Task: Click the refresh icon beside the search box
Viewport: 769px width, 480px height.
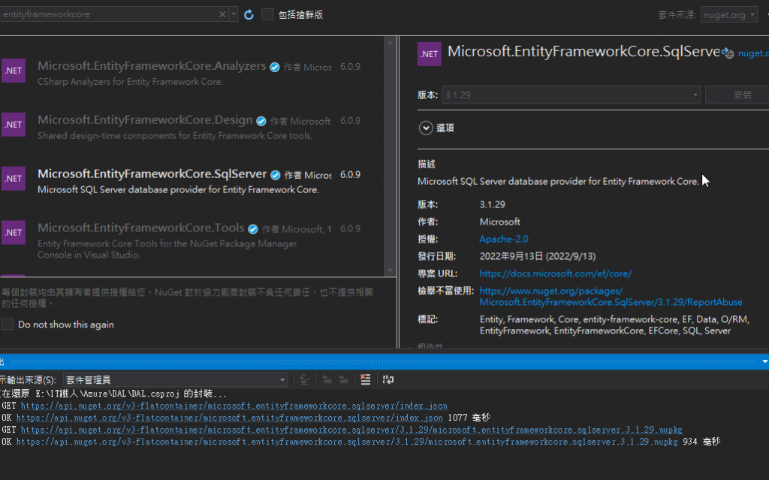Action: [249, 15]
